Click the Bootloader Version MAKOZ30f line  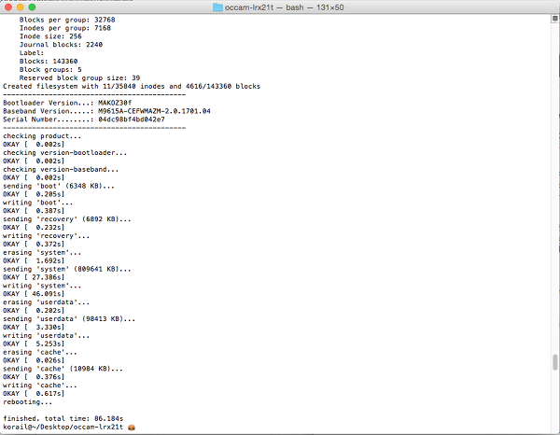pos(67,103)
